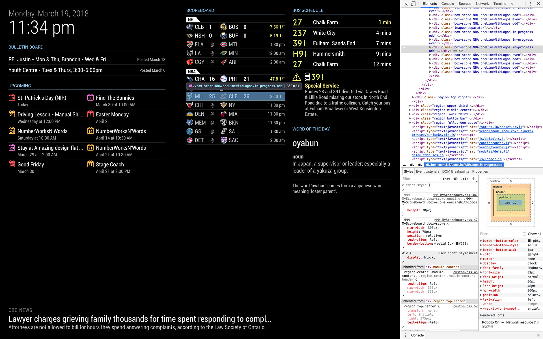Click the Philadelphia 76ers logo
The image size is (543, 339).
224,79
